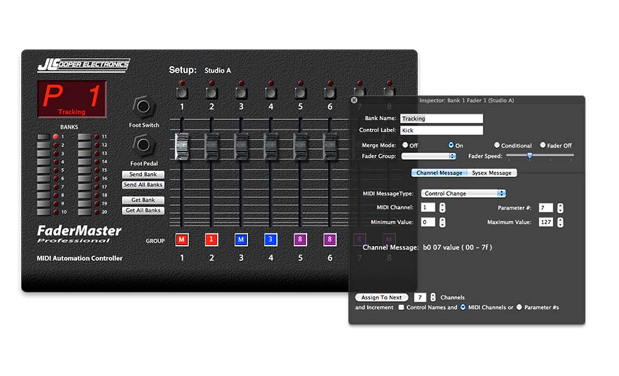Switch to the Channel Message tab

[439, 173]
